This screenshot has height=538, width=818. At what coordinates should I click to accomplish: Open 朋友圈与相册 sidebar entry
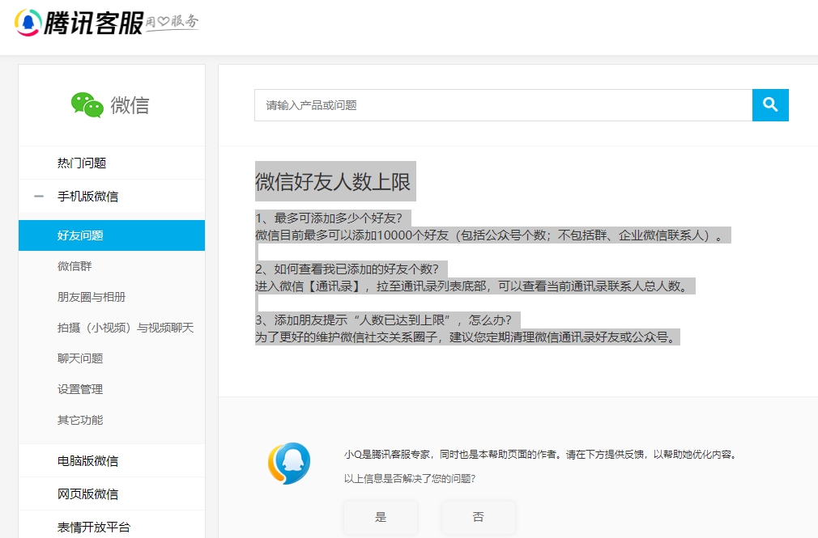[112, 297]
